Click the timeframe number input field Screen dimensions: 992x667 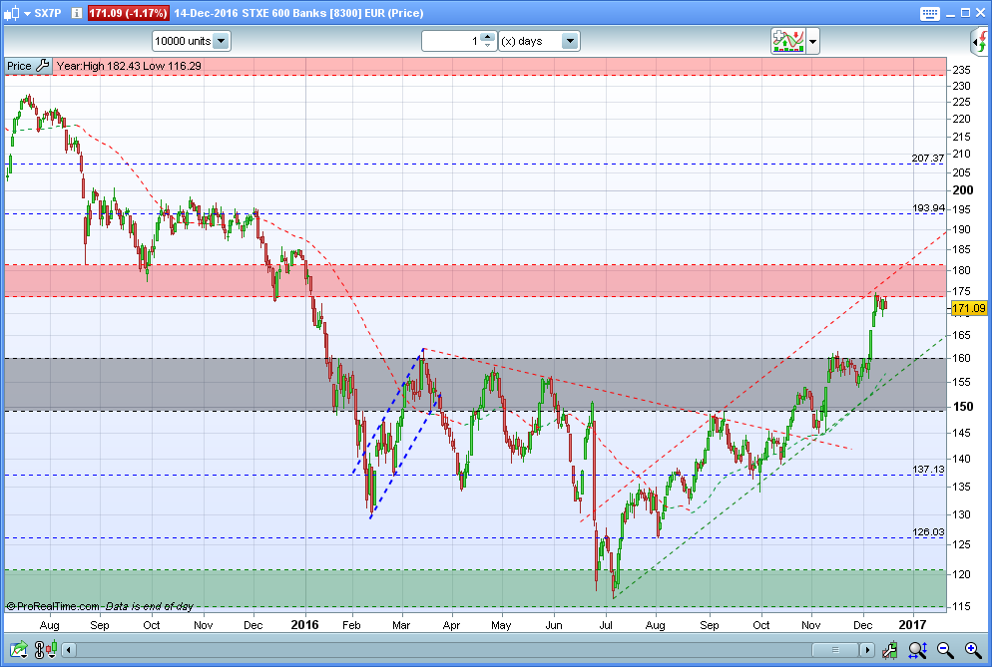coord(450,41)
